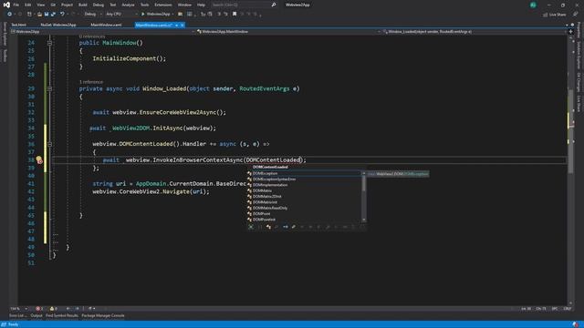This screenshot has width=584, height=328.
Task: Collapse the lambda block at line 36
Action: pos(49,144)
